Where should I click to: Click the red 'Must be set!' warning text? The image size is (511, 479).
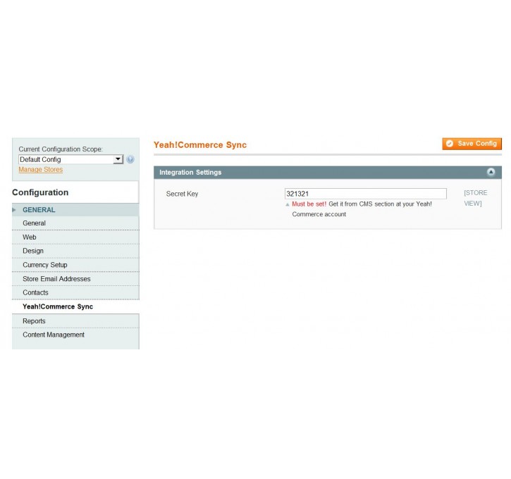pos(309,204)
